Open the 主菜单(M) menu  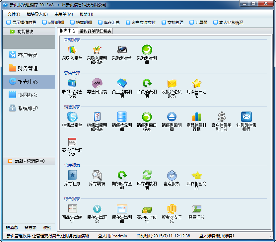pyautogui.click(x=64, y=14)
